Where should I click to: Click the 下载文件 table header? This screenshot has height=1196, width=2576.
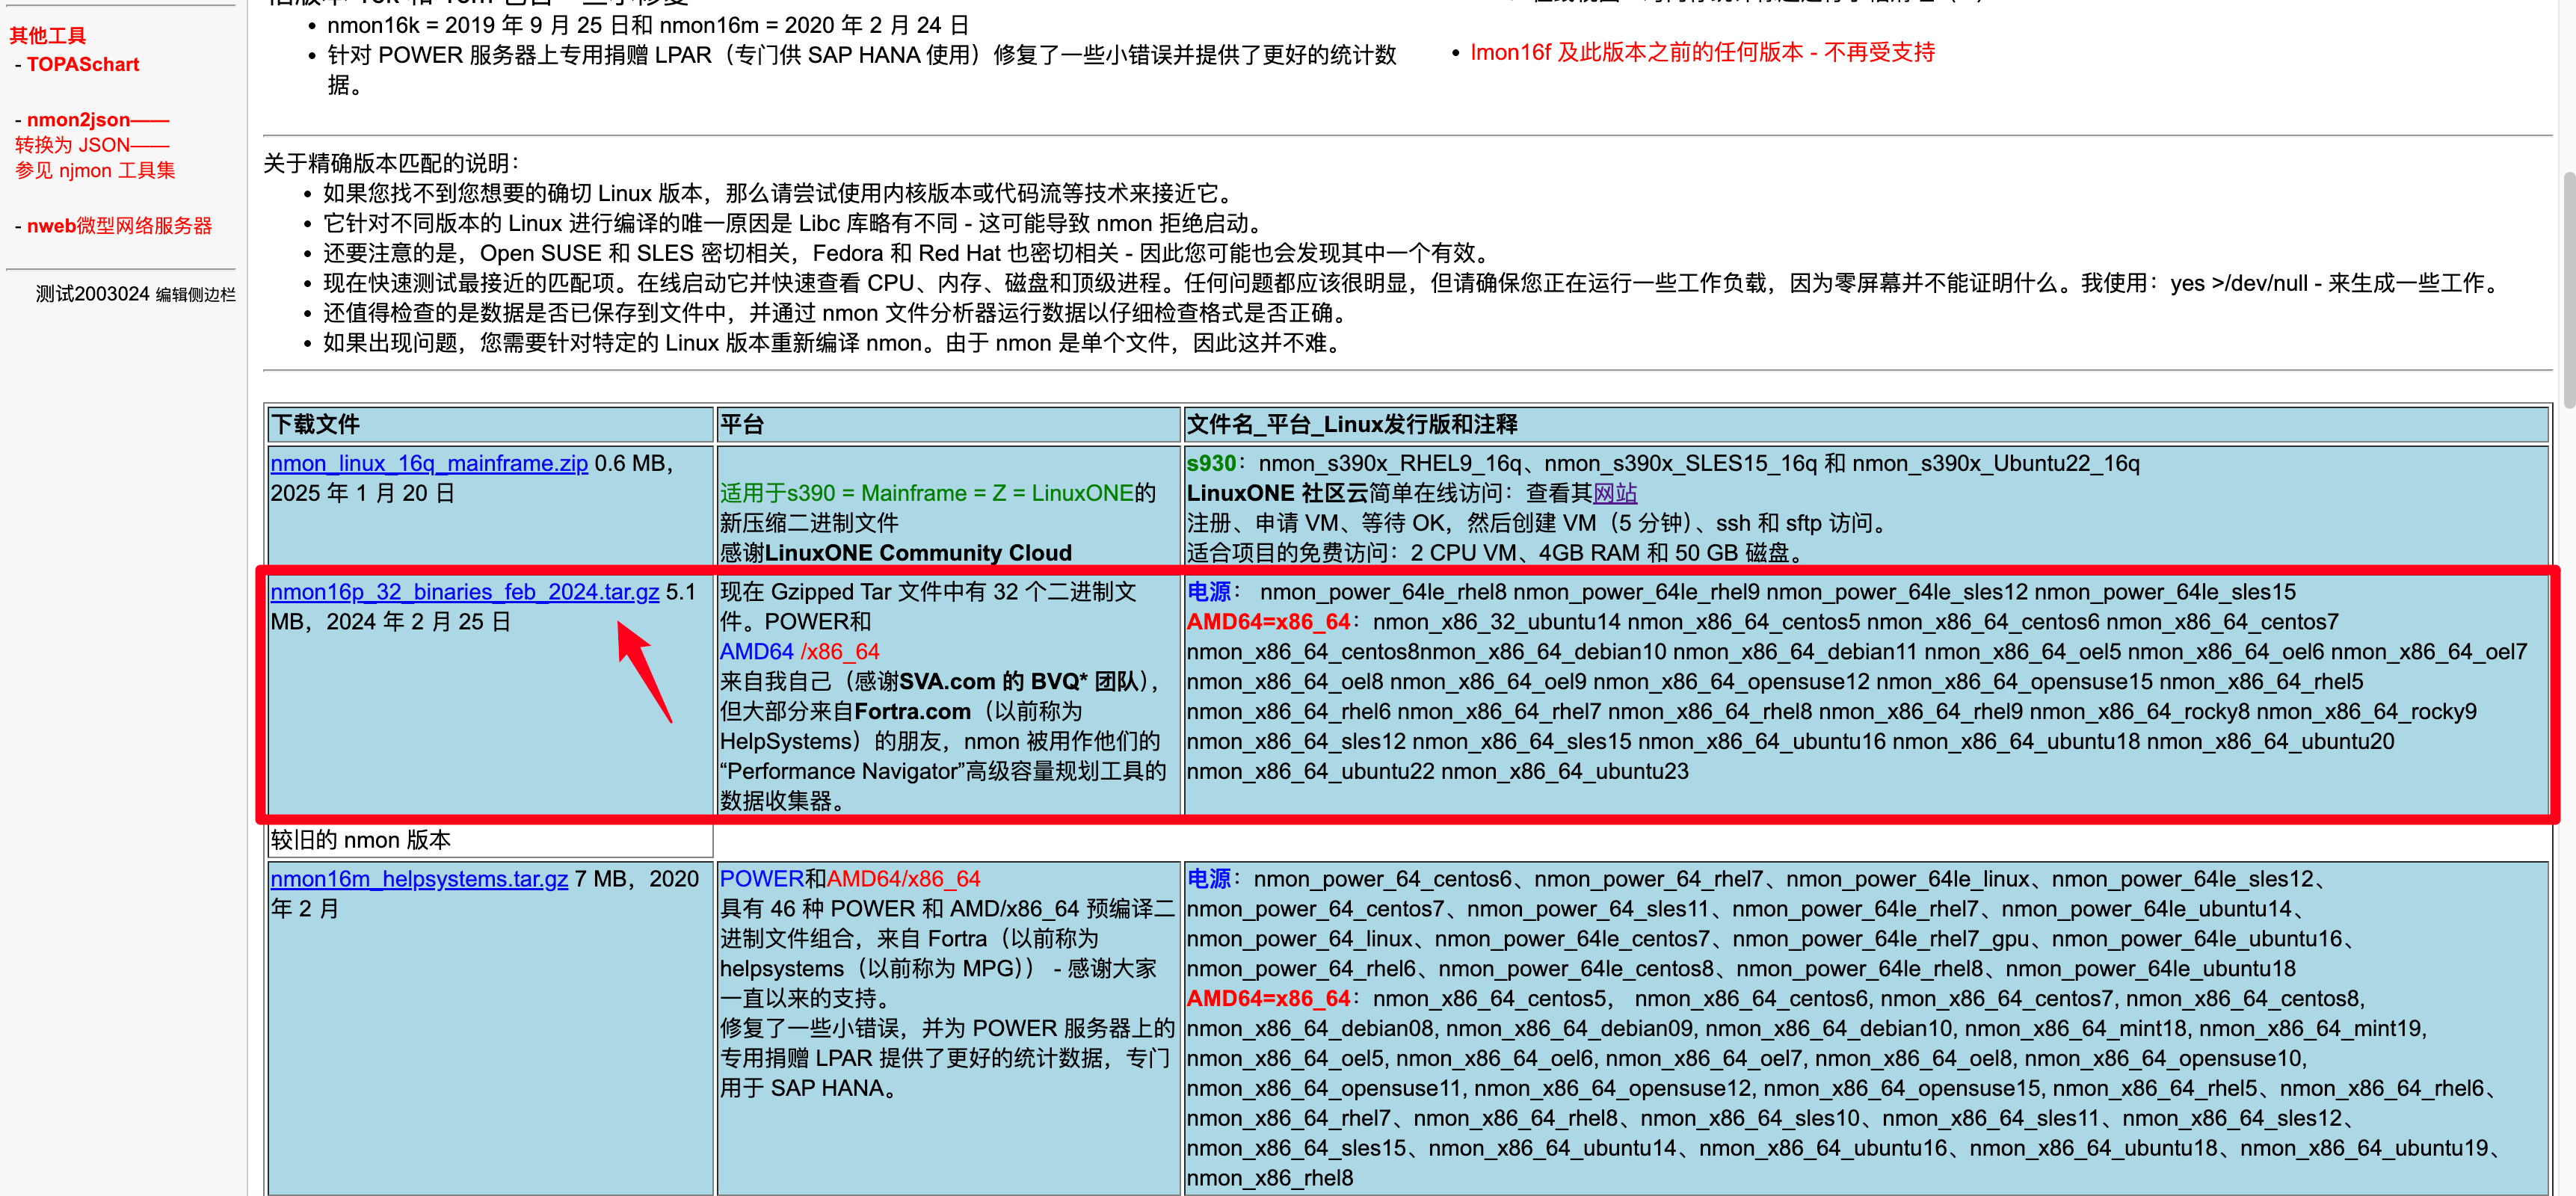(x=315, y=425)
